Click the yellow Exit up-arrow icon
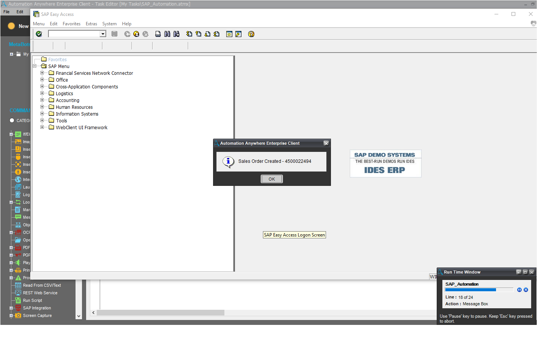544x340 pixels. 136,34
